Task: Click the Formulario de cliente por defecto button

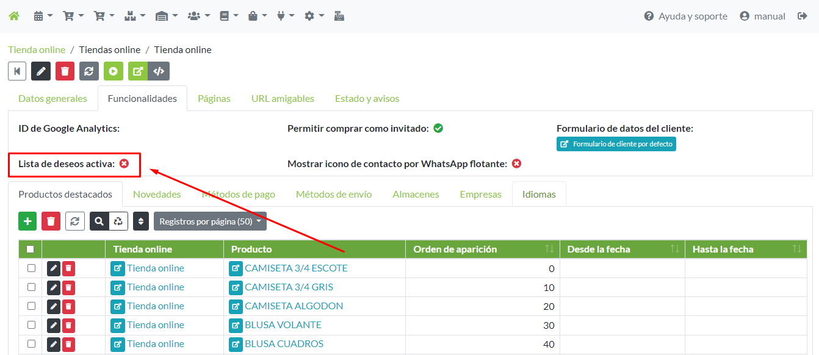Action: tap(616, 143)
